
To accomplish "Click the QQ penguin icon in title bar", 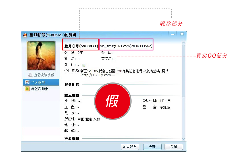I will point(25,35).
